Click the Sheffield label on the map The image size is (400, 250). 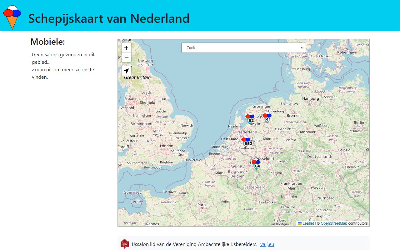coord(147,102)
